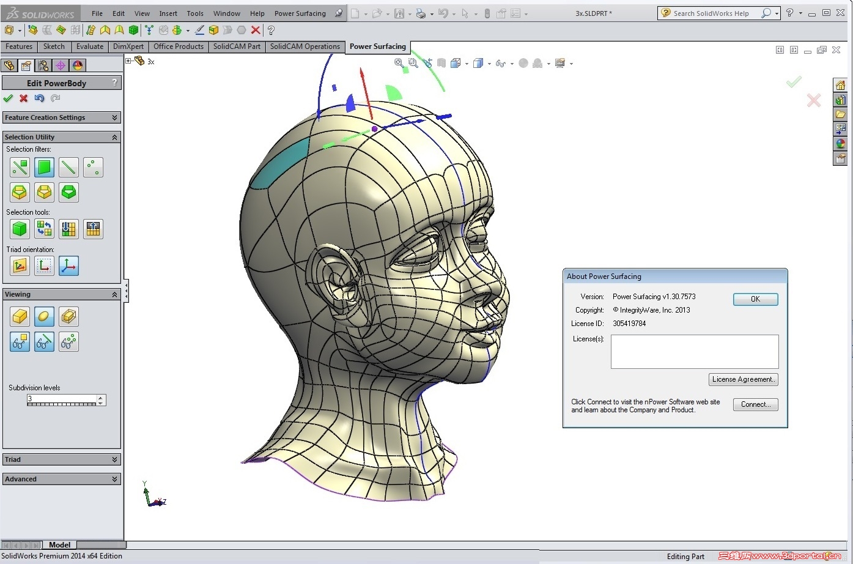Open the View Orientation dropdown arrow
The width and height of the screenshot is (853, 564).
coord(467,64)
